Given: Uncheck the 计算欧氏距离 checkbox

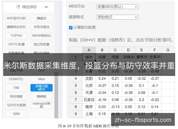Looking at the screenshot, I should coord(71,28).
